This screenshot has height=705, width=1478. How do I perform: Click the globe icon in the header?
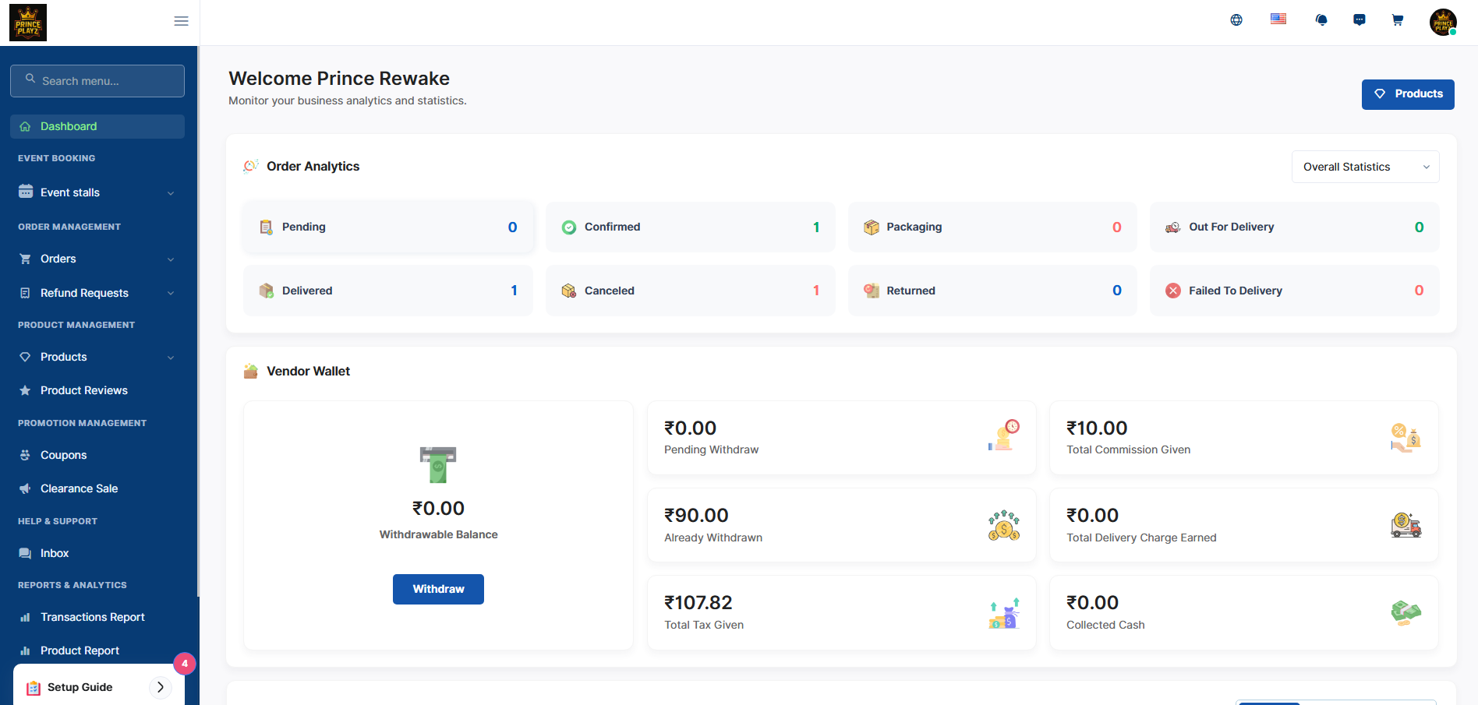click(x=1236, y=20)
